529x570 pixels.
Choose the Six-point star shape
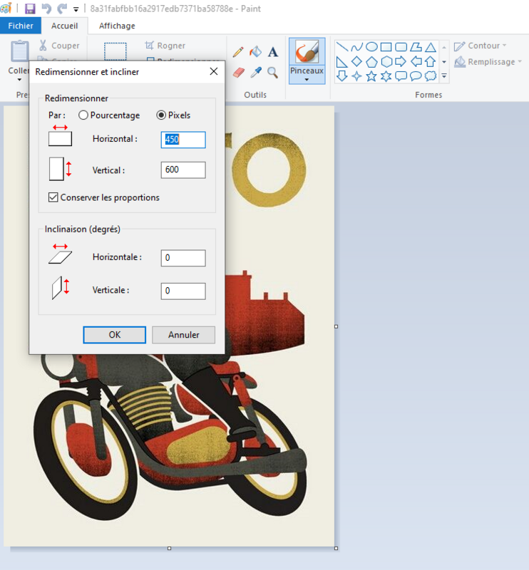click(x=386, y=76)
